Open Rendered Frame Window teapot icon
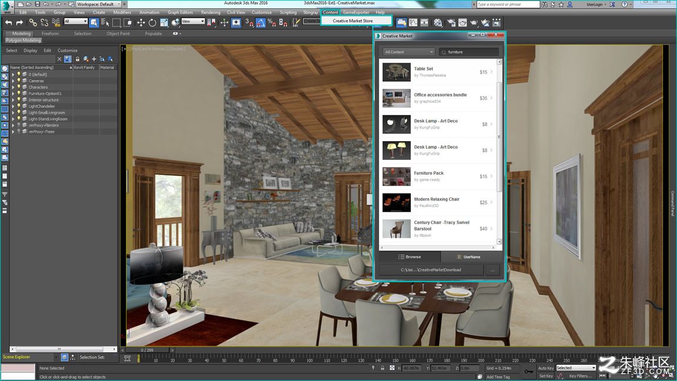This screenshot has height=381, width=677. click(463, 22)
